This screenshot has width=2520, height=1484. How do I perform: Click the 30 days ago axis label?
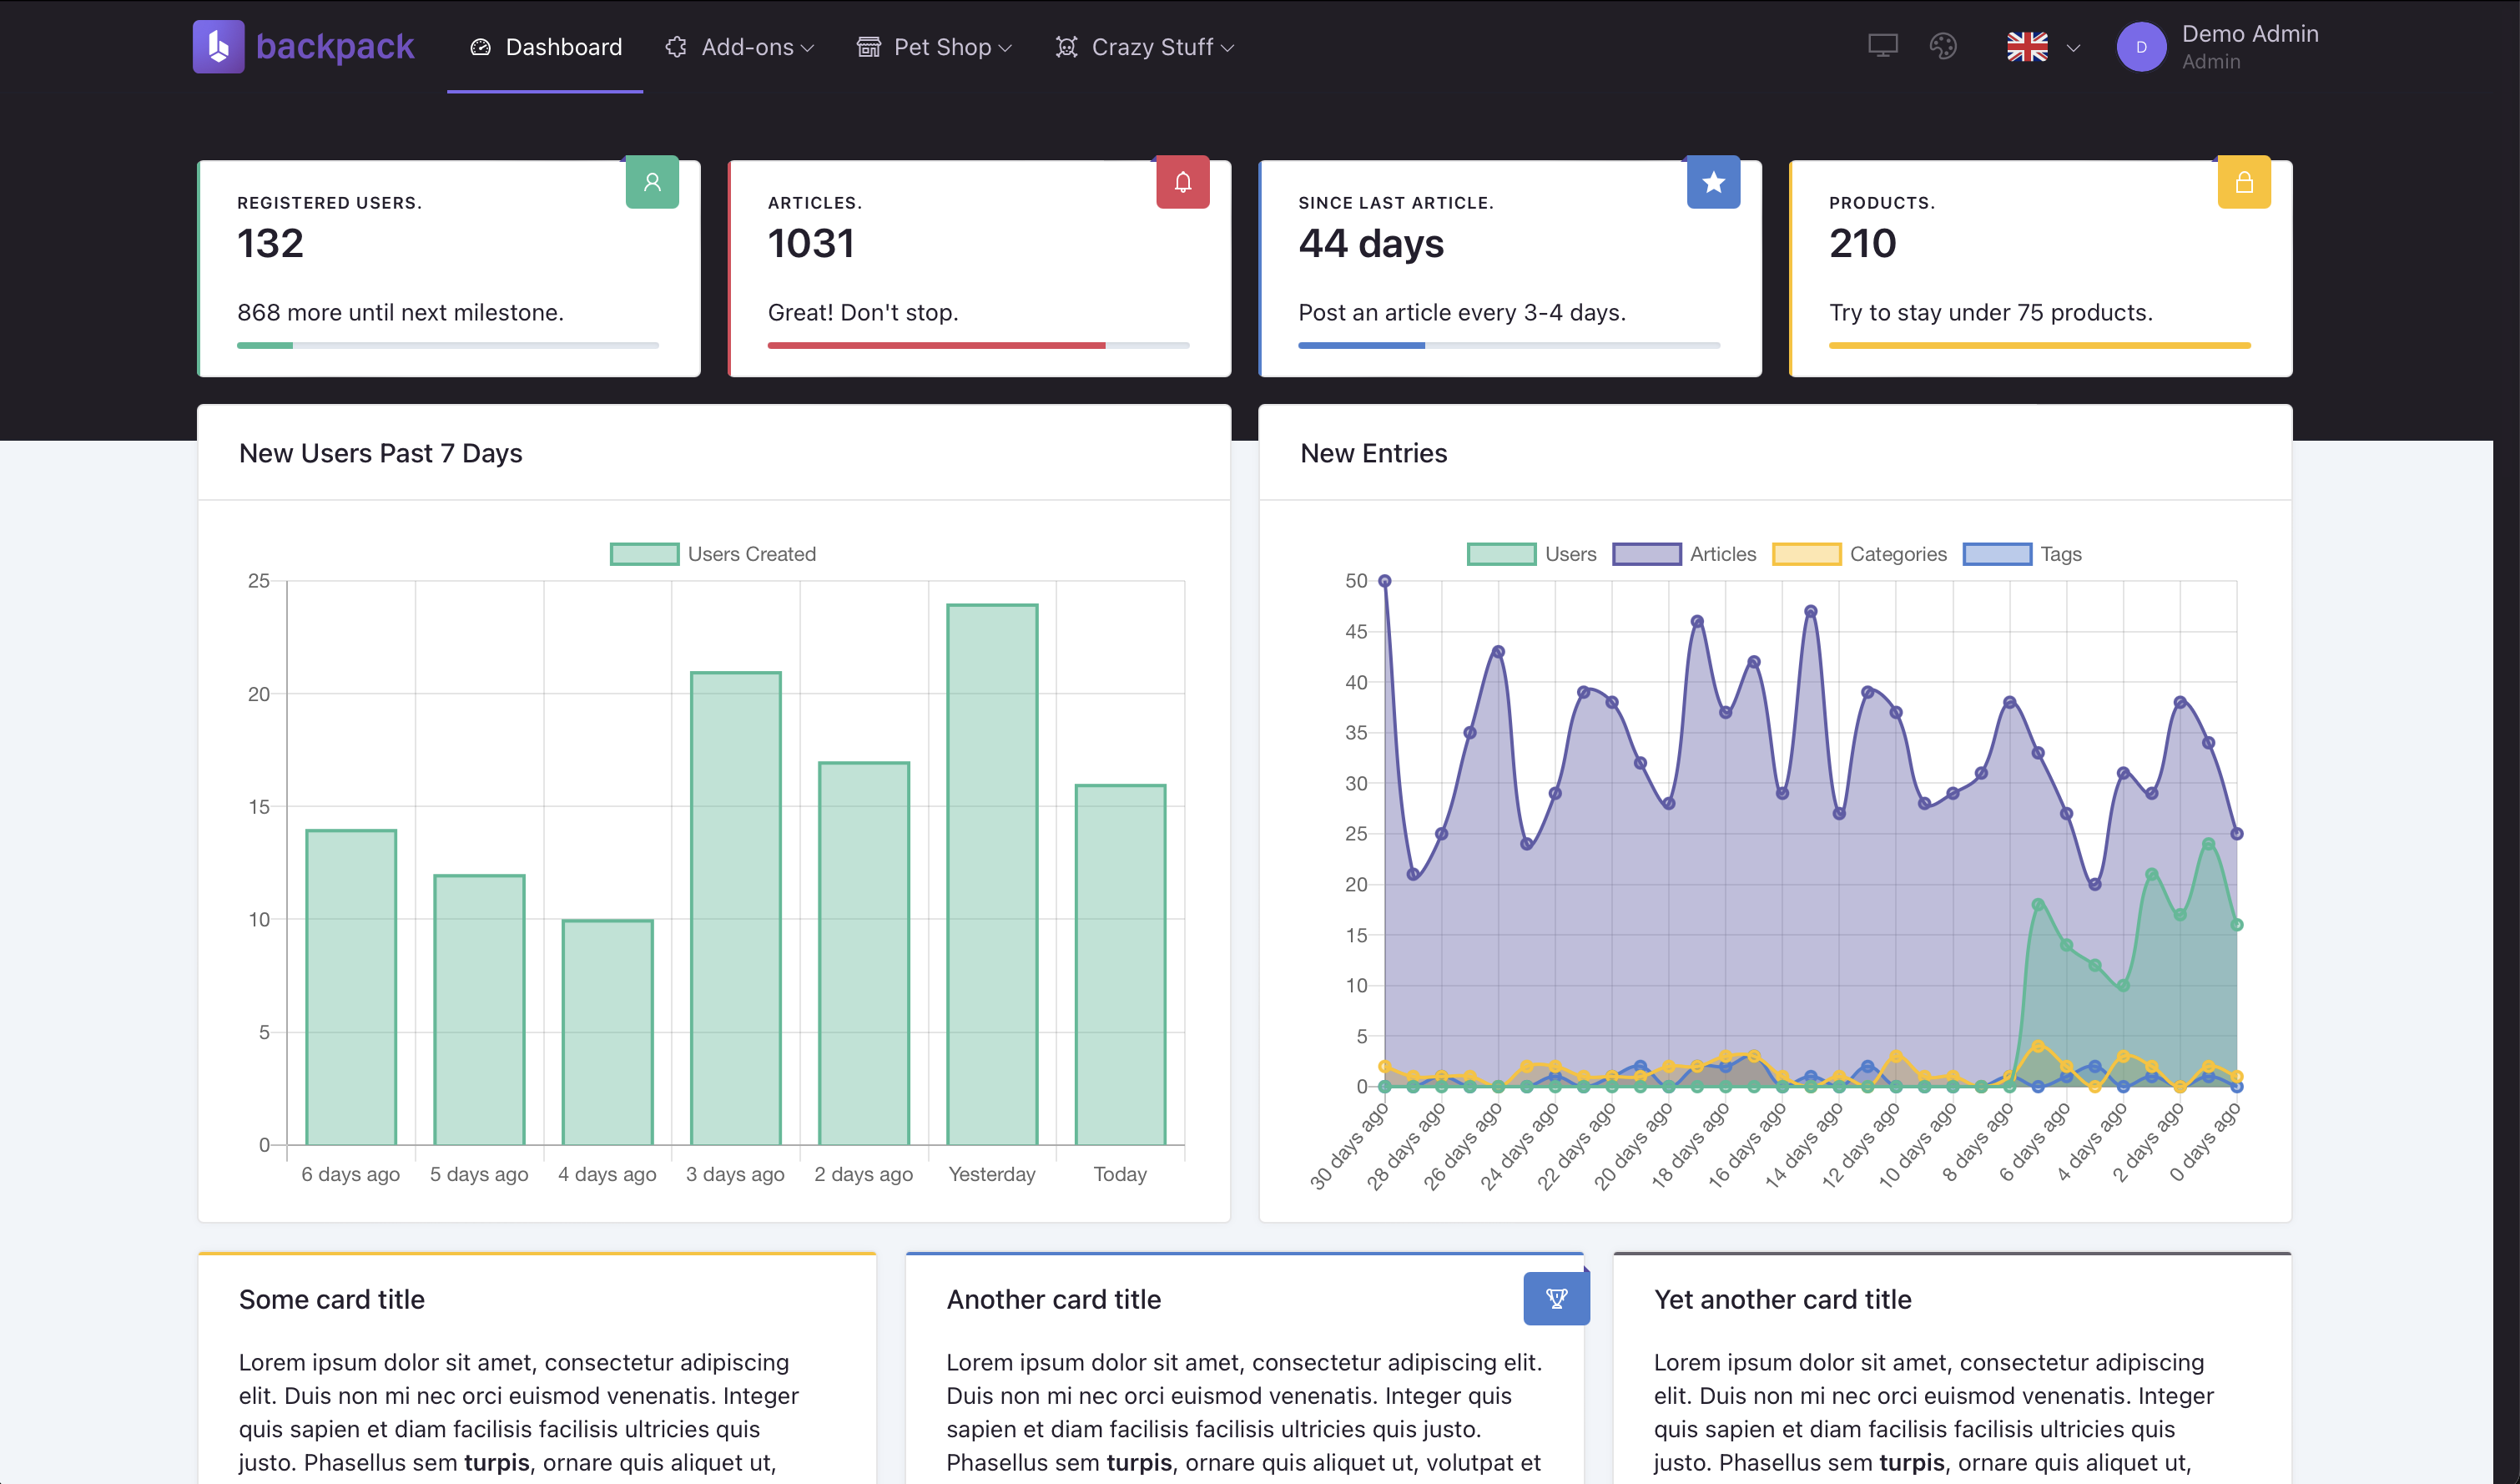pos(1349,1145)
